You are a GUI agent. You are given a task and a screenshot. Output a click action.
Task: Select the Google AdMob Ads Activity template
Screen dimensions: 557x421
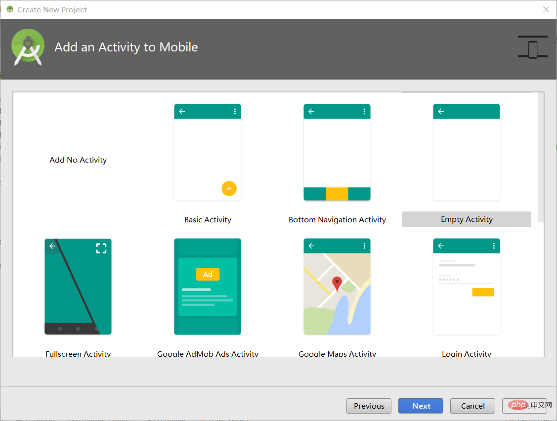pos(207,287)
